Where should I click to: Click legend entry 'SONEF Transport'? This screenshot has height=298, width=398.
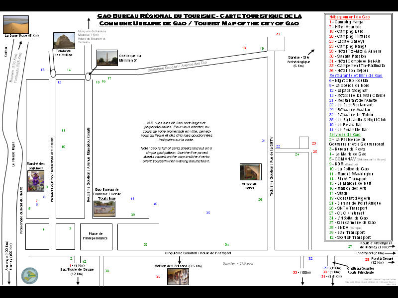coord(350,237)
